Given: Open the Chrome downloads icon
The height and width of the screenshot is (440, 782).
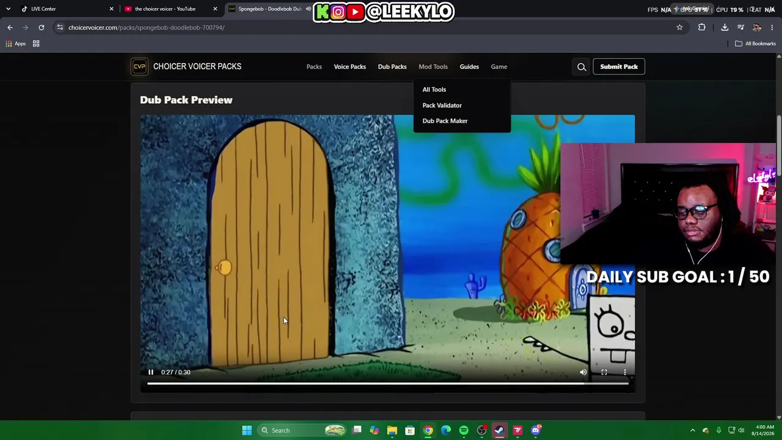Looking at the screenshot, I should [725, 28].
